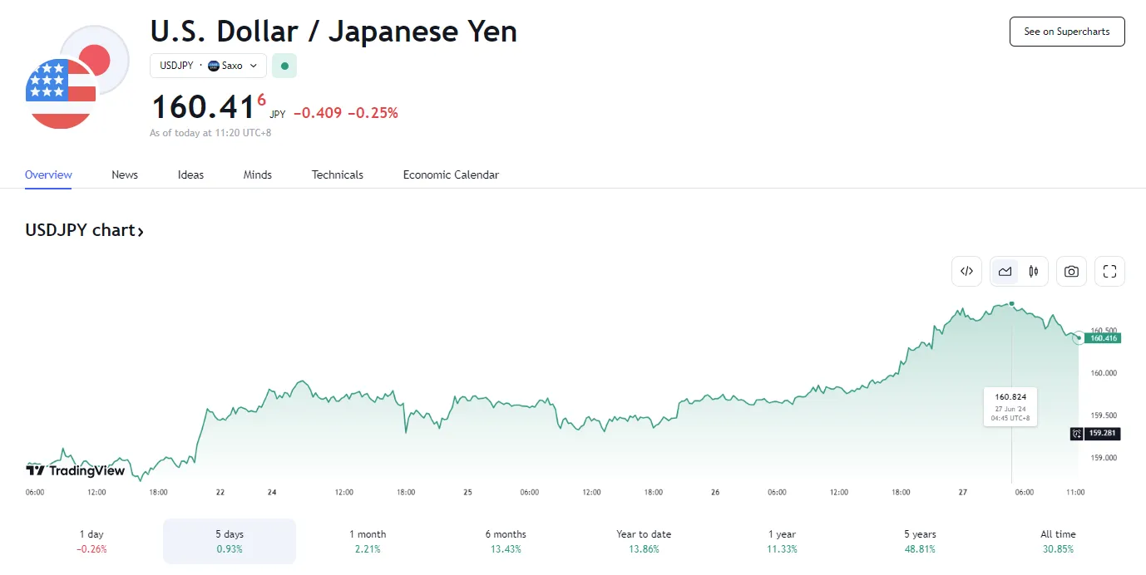Take a chart snapshot with camera icon
The width and height of the screenshot is (1146, 575).
[1072, 271]
